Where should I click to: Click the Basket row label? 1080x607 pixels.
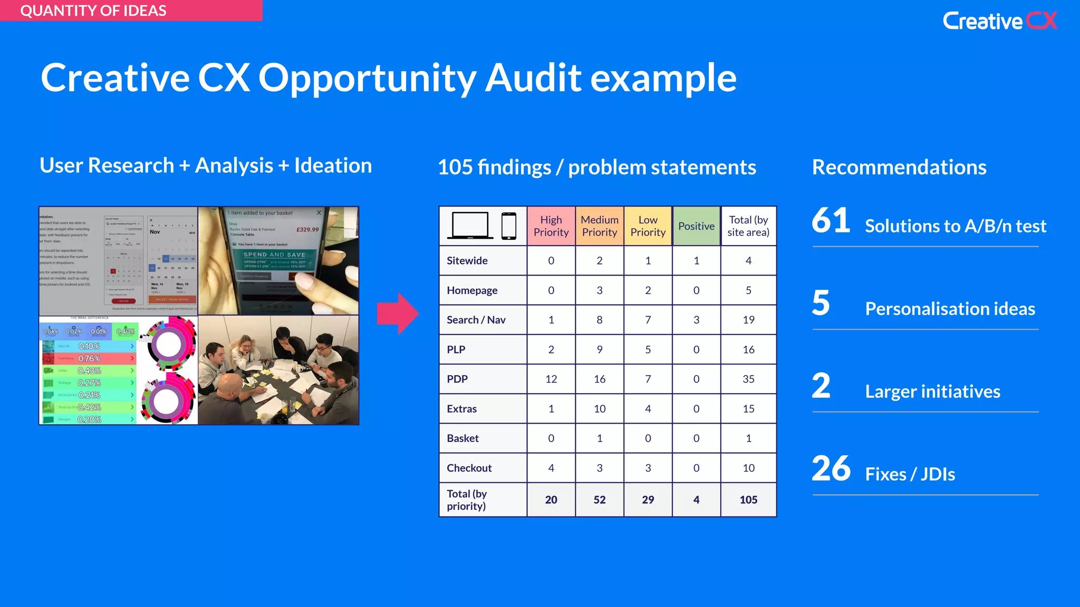(x=463, y=438)
